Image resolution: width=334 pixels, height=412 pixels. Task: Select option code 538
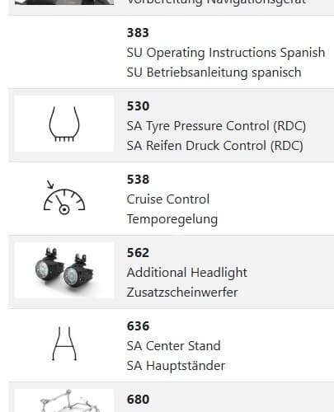(138, 180)
